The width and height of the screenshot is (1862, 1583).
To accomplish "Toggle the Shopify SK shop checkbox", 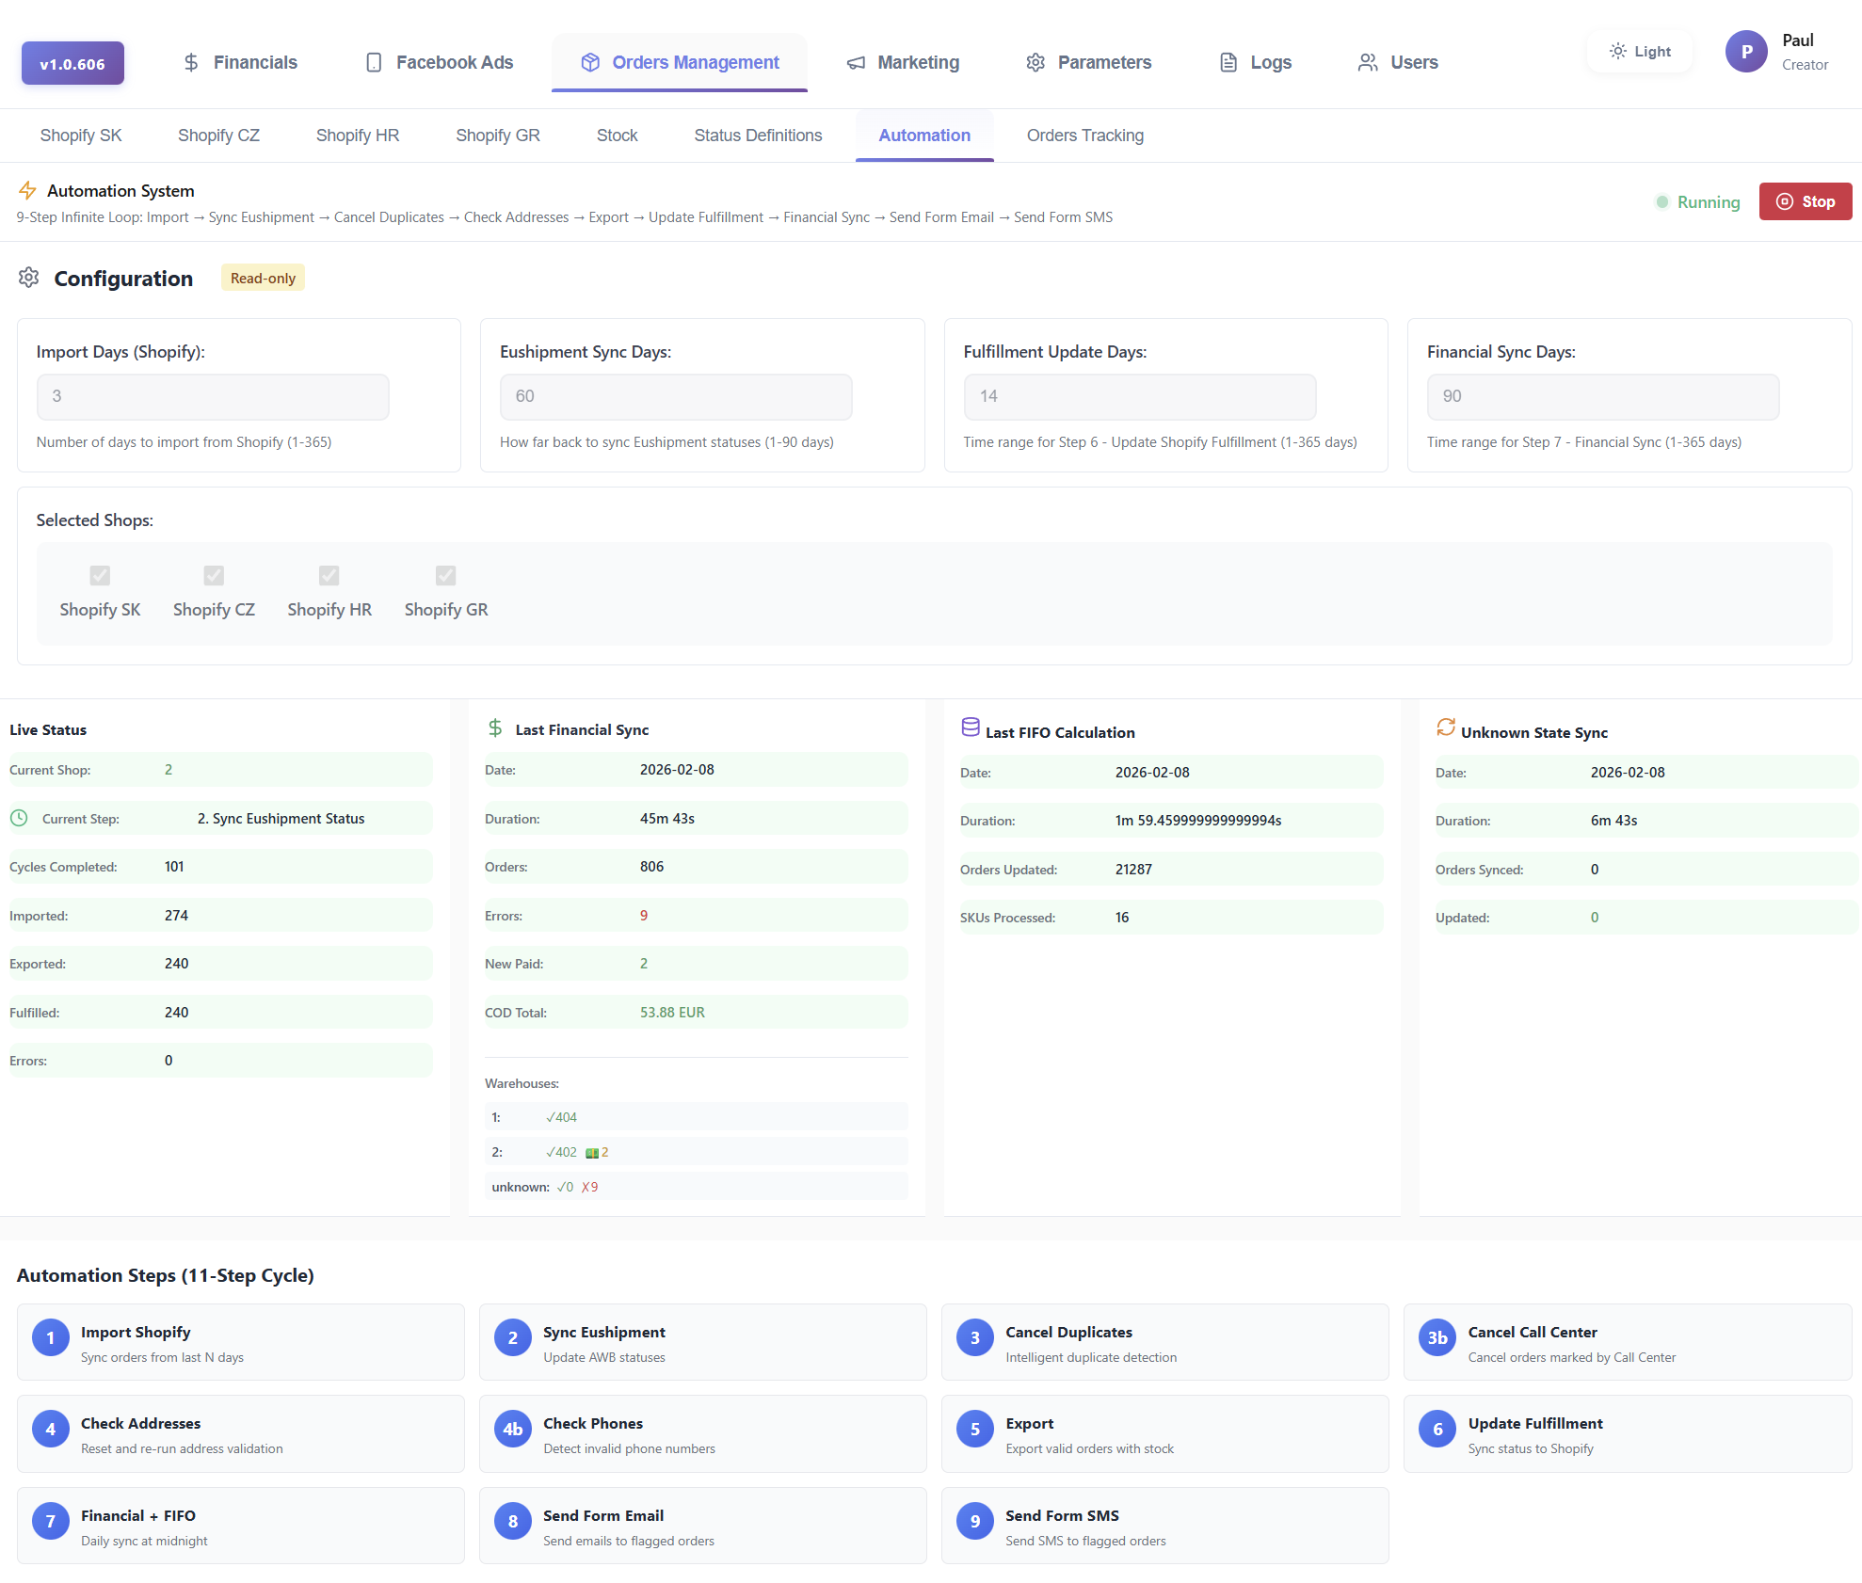I will coord(100,575).
